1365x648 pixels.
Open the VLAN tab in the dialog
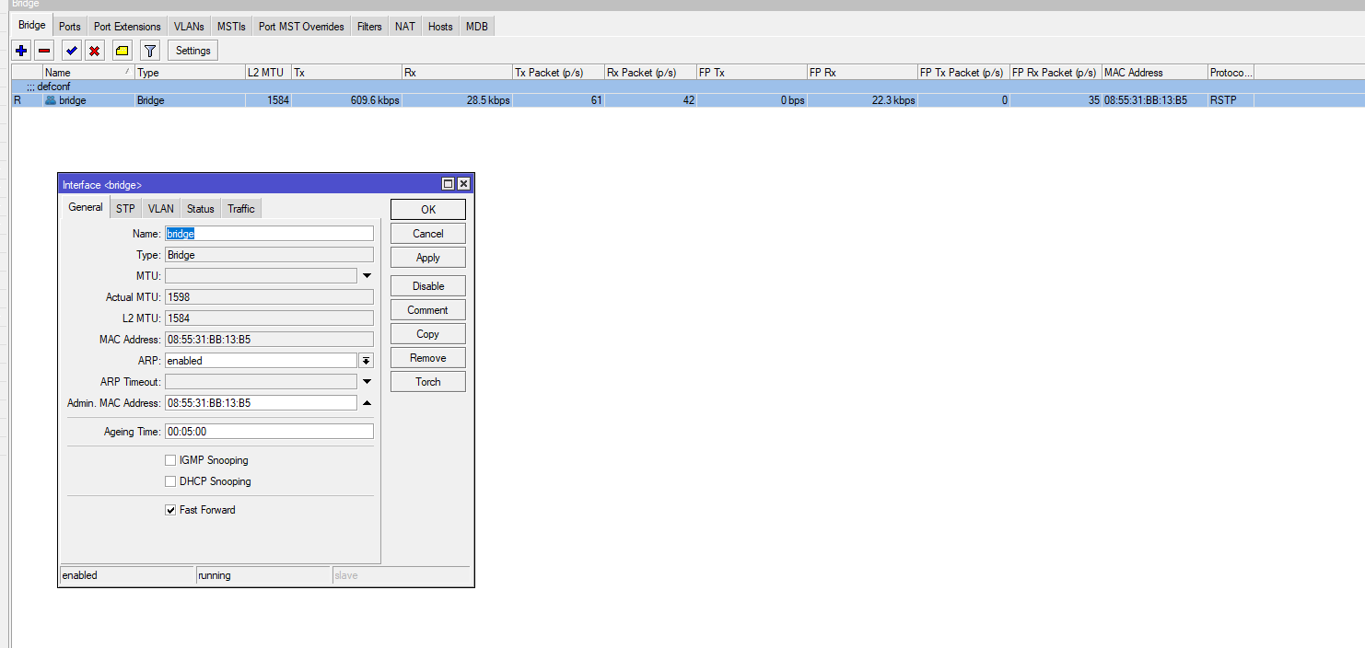(161, 209)
